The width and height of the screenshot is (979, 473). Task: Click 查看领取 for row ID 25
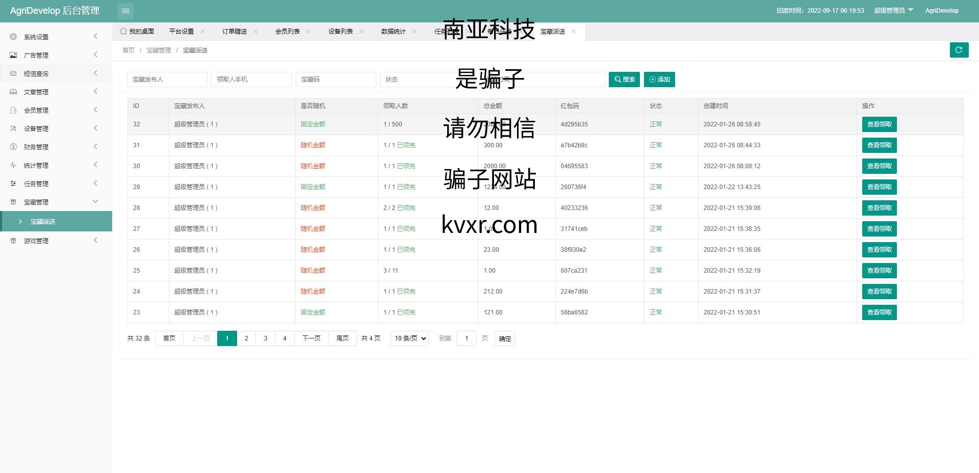pyautogui.click(x=879, y=271)
